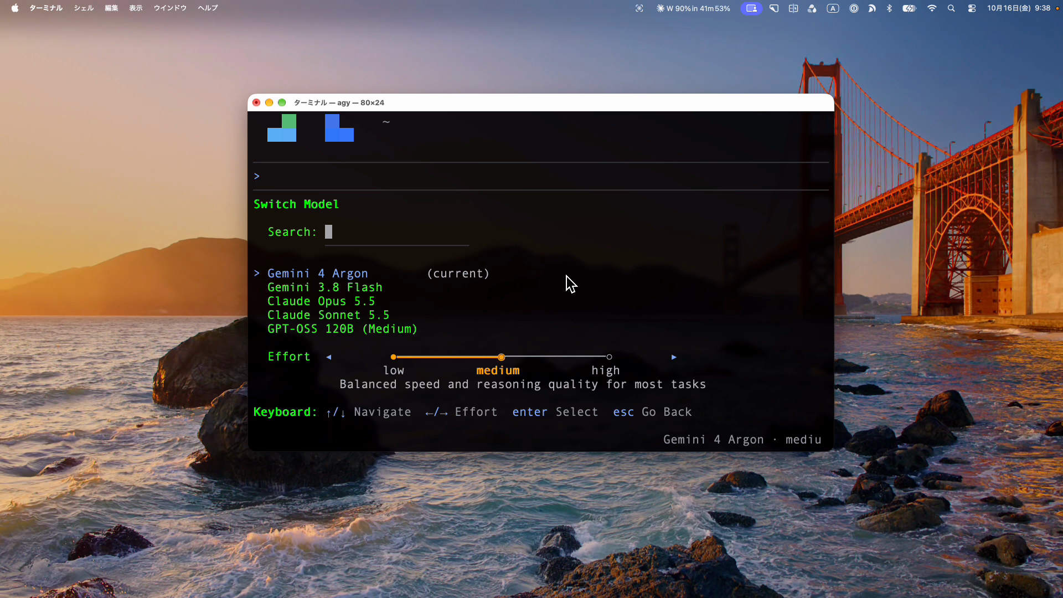Image resolution: width=1063 pixels, height=598 pixels.
Task: Open the Apple menu
Action: [15, 8]
